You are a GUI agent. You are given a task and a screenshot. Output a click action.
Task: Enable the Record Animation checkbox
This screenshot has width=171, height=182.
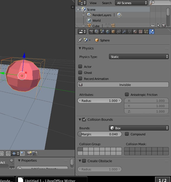click(80, 79)
